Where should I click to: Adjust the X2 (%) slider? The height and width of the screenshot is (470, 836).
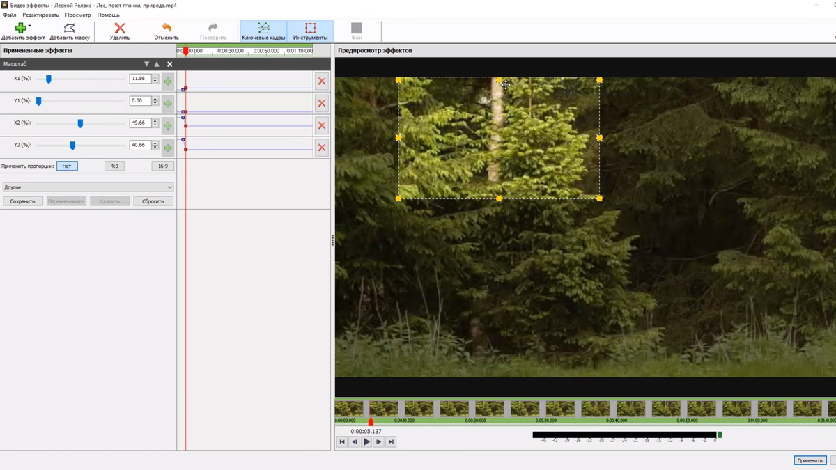click(80, 123)
